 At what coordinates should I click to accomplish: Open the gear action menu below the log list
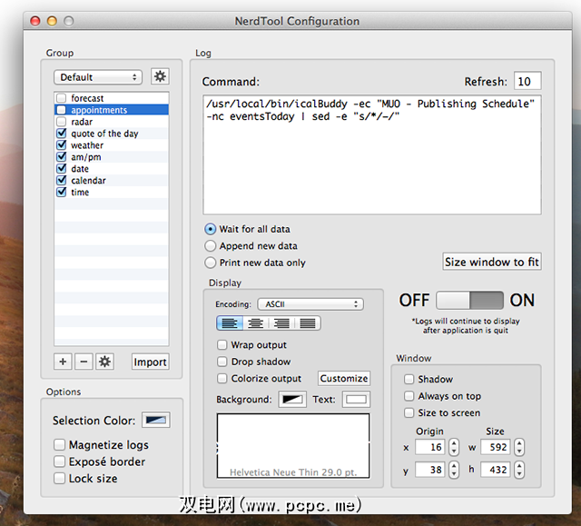click(x=104, y=362)
